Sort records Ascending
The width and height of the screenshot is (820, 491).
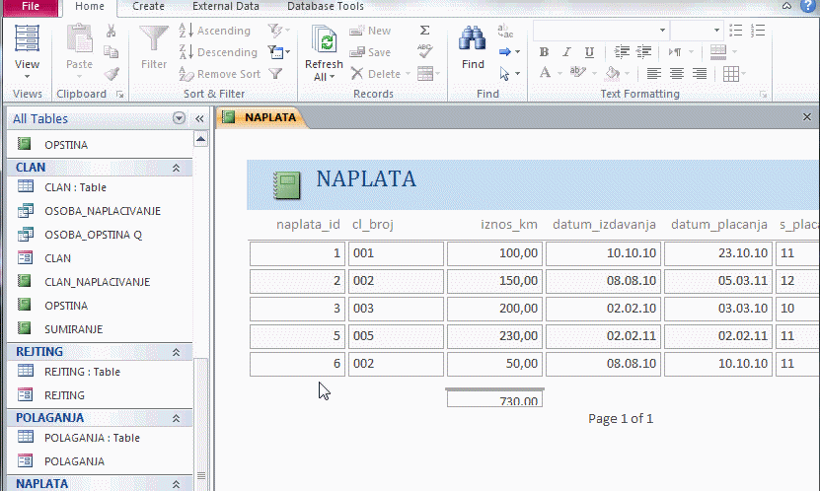tap(214, 31)
